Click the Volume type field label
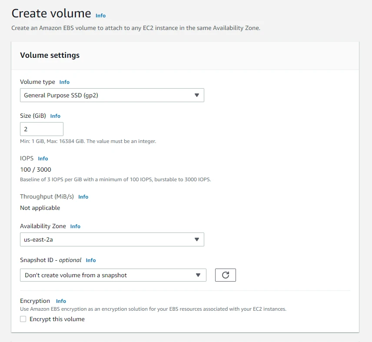This screenshot has width=372, height=342. point(37,82)
